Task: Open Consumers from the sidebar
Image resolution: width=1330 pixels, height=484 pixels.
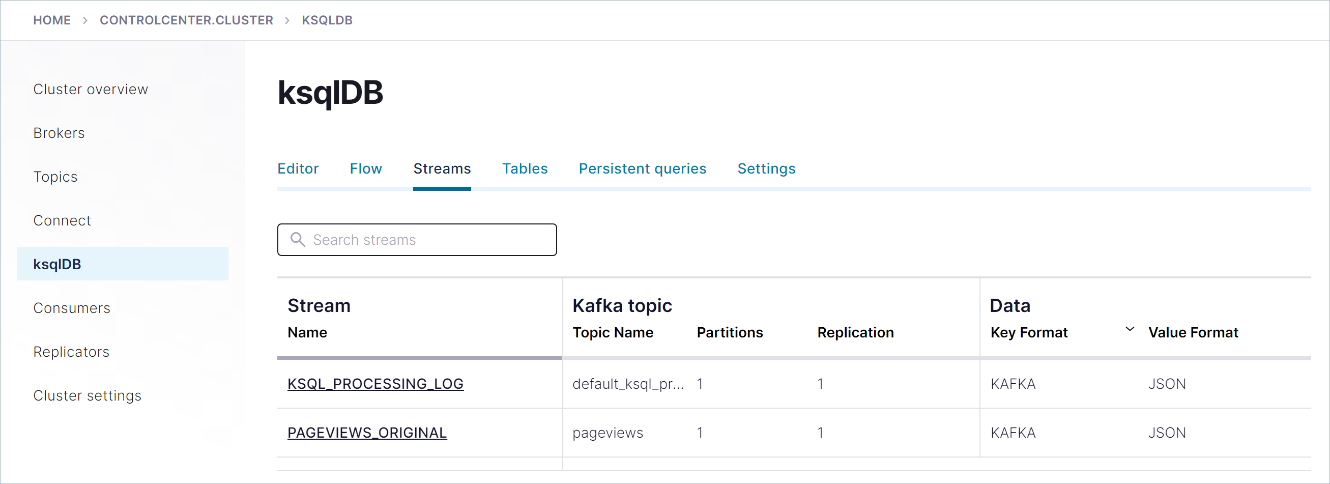Action: pos(72,308)
